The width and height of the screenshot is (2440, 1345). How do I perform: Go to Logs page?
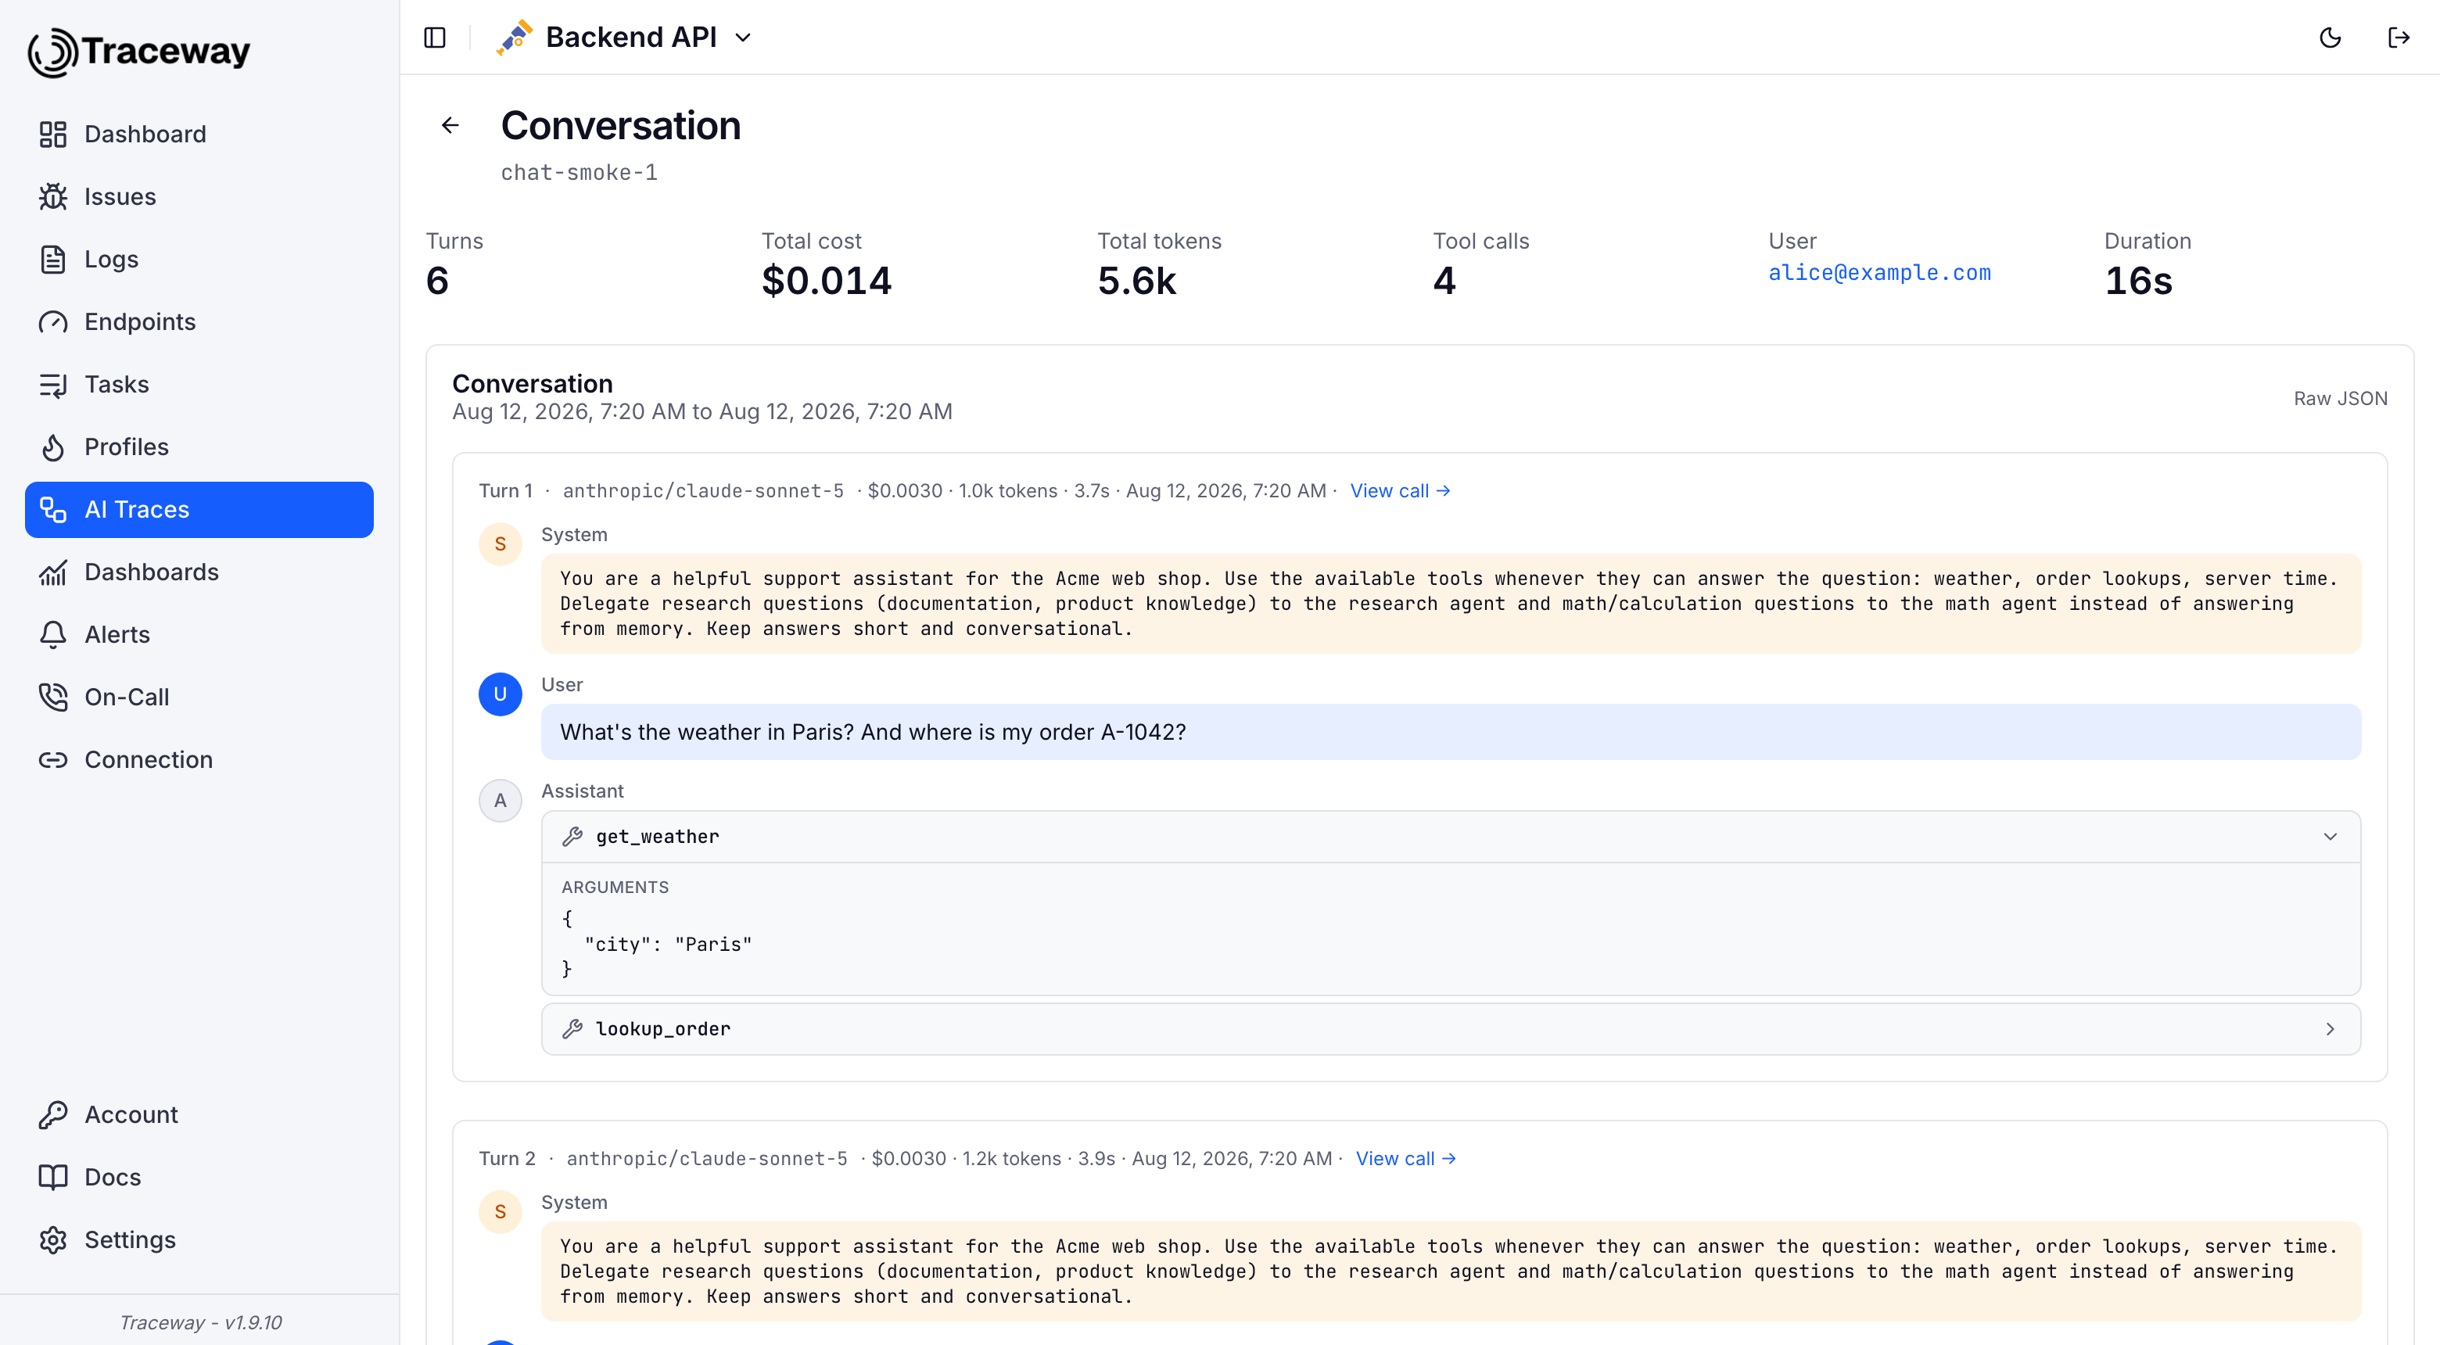tap(199, 260)
